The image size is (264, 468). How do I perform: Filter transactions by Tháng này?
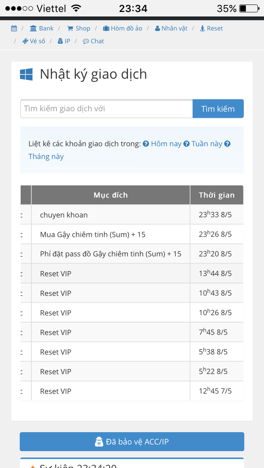coord(46,157)
